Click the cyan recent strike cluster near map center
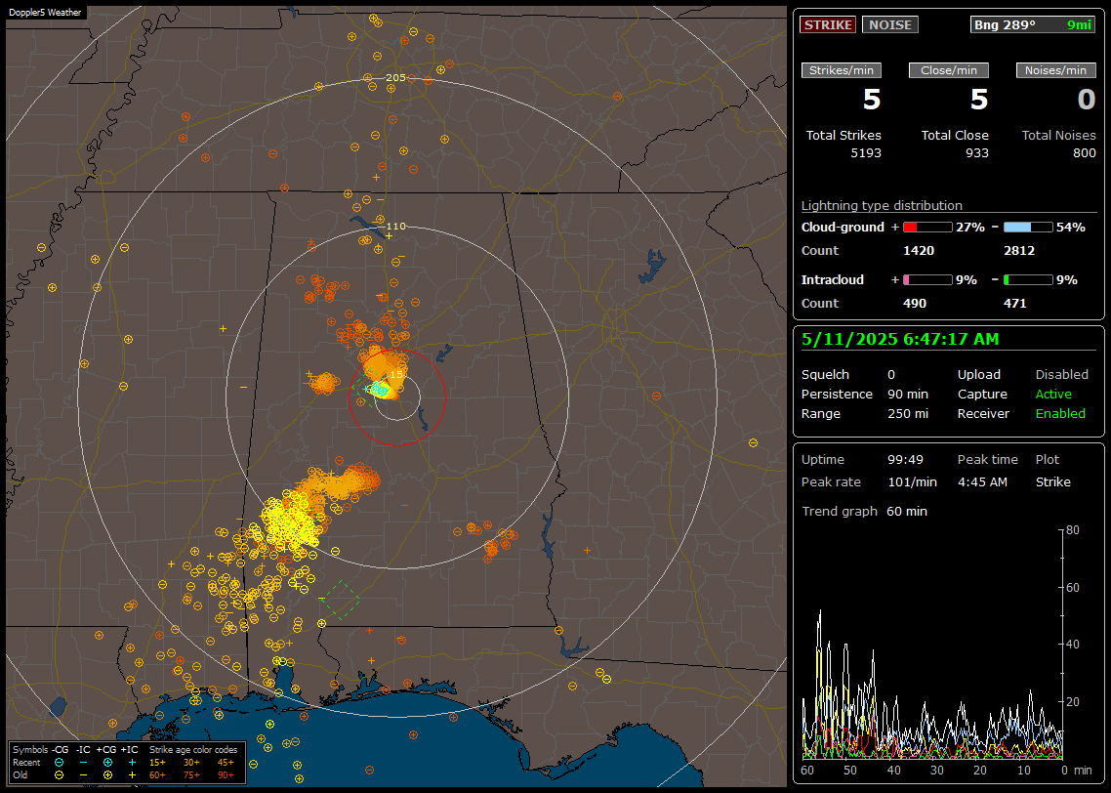The height and width of the screenshot is (793, 1111). 379,389
